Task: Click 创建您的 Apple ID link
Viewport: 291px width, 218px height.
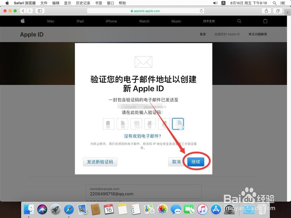Action: click(227, 34)
